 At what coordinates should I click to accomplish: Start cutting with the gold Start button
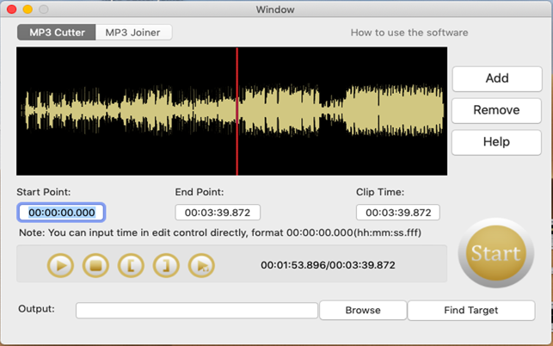click(x=496, y=253)
